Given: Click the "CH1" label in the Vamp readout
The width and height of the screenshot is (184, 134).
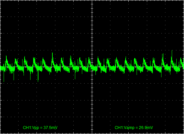Looking at the screenshot, I should [117, 128].
